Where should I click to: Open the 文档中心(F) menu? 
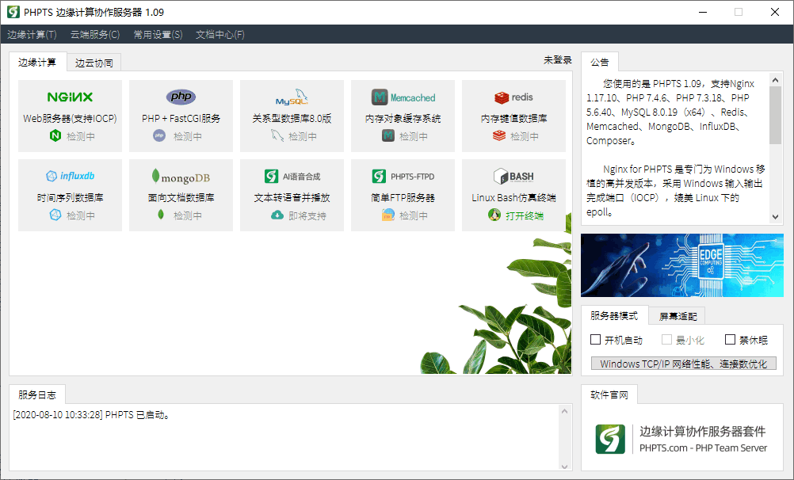pyautogui.click(x=220, y=34)
